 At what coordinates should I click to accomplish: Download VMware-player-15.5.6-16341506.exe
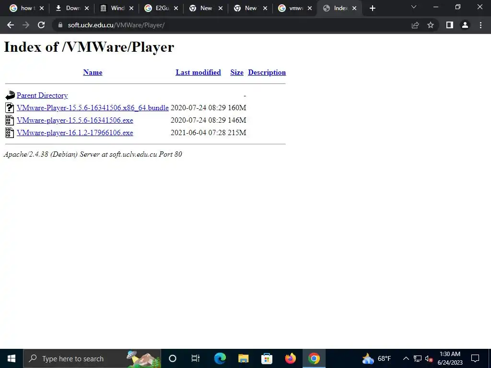[75, 120]
